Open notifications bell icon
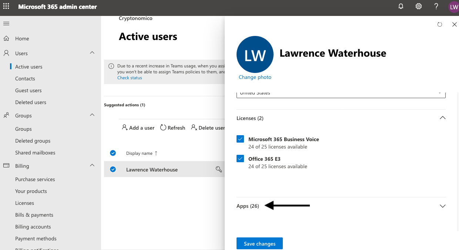This screenshot has height=250, width=459. (401, 6)
